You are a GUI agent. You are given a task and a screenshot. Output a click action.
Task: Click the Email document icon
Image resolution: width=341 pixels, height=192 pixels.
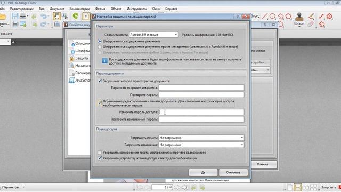(23, 24)
